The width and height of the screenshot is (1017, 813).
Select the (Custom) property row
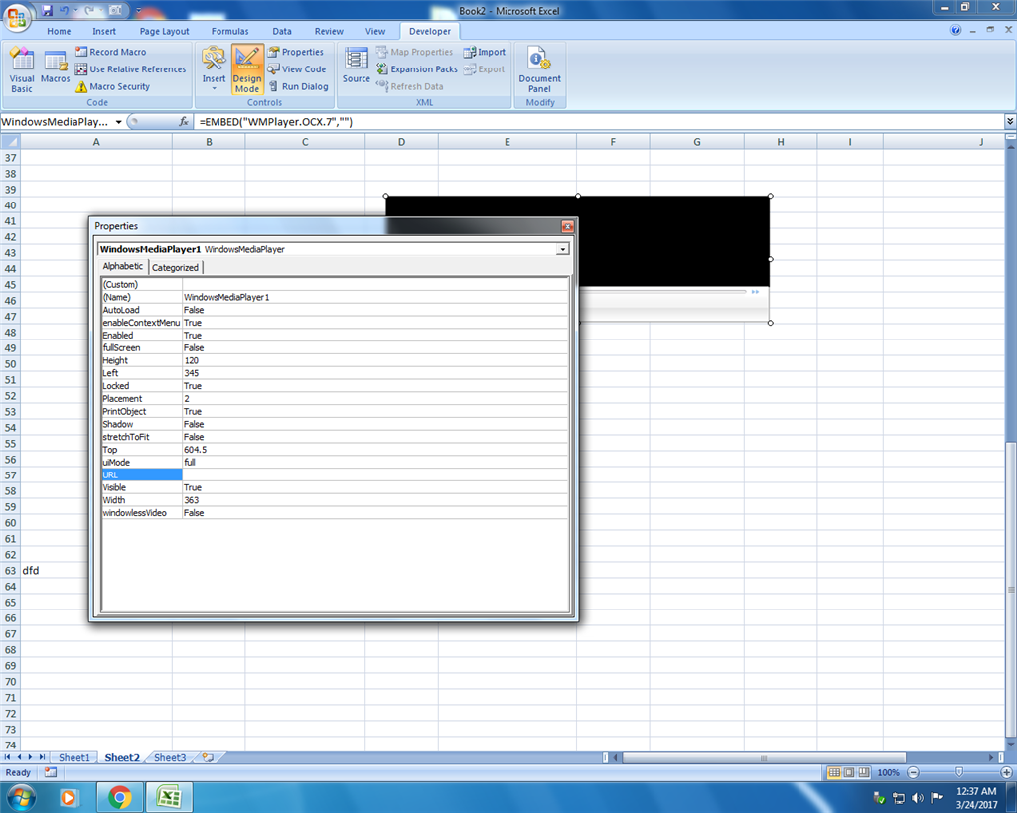(335, 284)
